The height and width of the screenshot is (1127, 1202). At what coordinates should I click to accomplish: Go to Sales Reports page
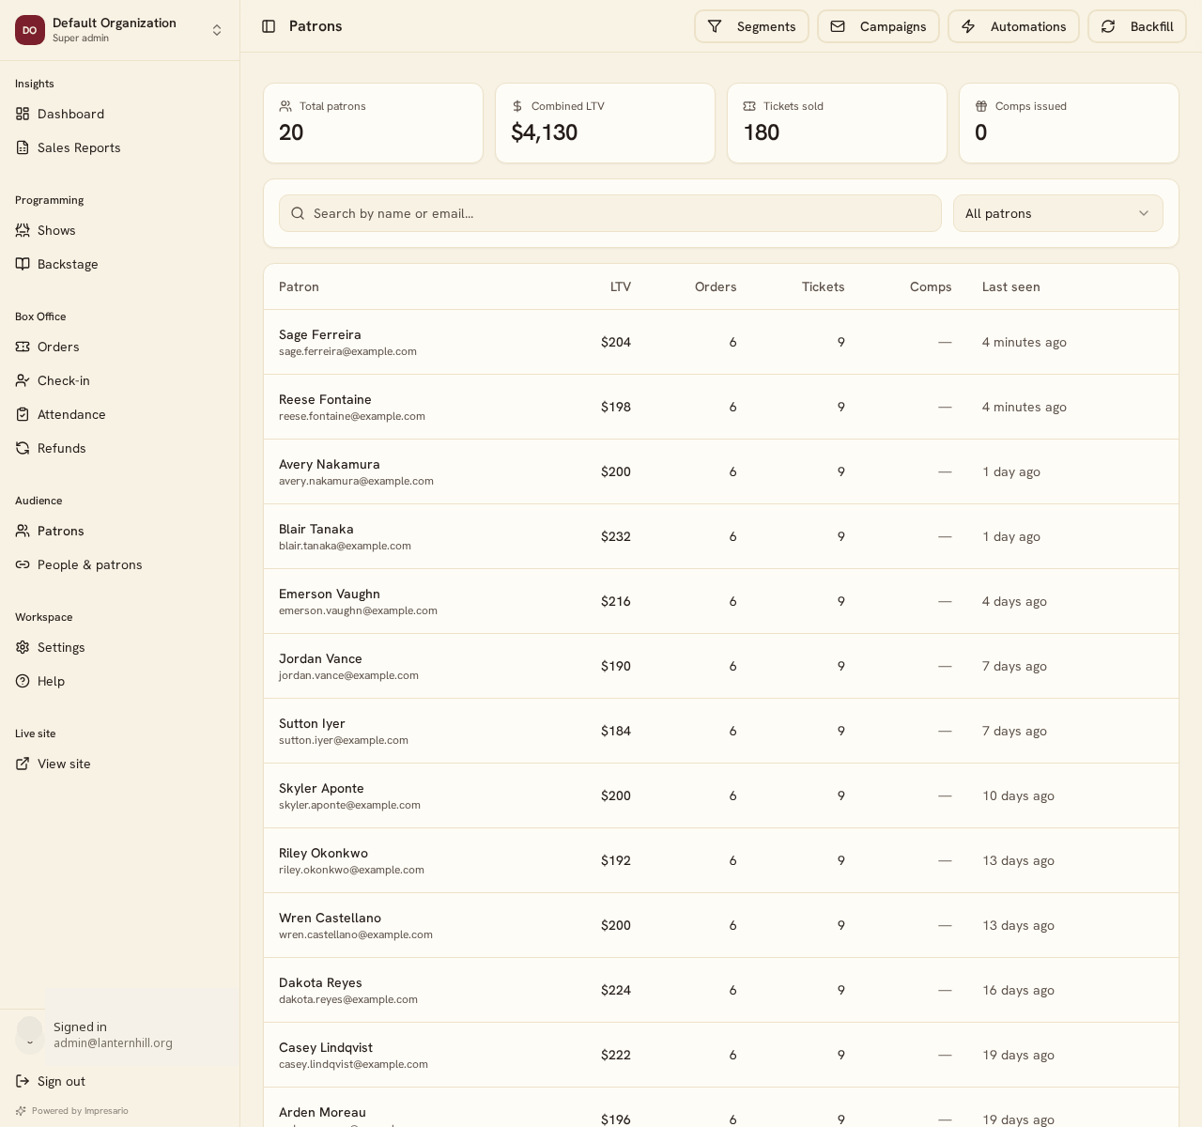[x=119, y=147]
